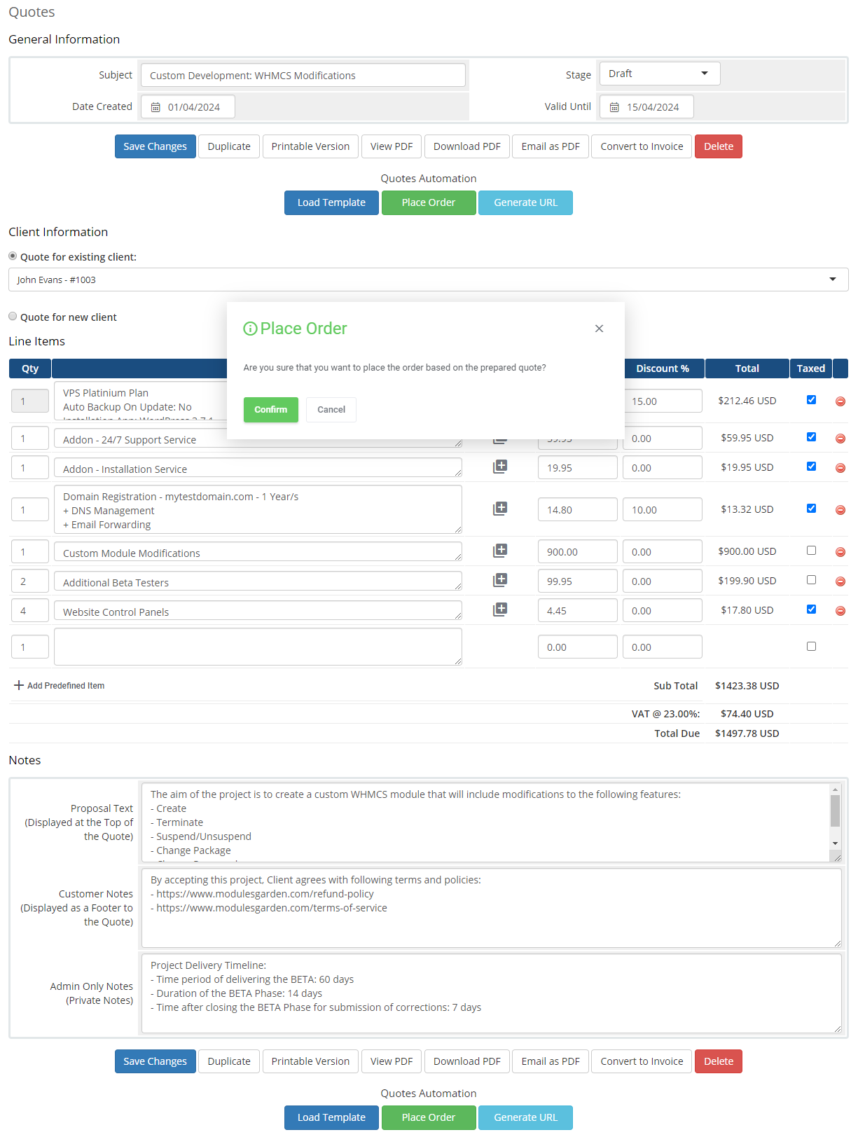Open calendar icon for Valid Until
Image resolution: width=858 pixels, height=1137 pixels.
tap(614, 107)
